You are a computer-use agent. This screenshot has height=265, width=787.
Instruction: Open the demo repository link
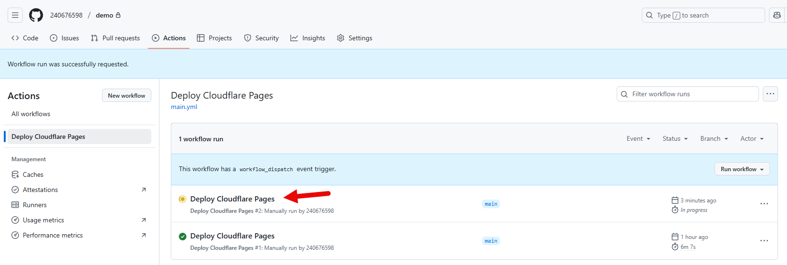104,15
